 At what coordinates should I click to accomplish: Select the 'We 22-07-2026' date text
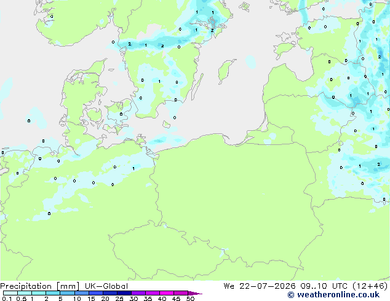[260, 286]
